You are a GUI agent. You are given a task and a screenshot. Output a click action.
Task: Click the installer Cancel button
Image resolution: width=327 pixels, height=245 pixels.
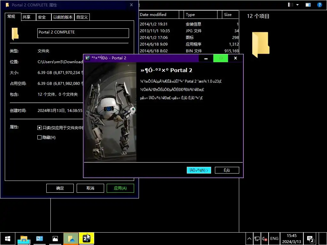point(227,170)
